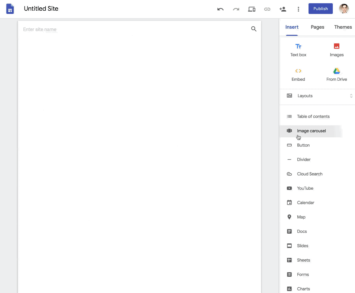Click the Sheets icon
355x293 pixels.
click(289, 260)
